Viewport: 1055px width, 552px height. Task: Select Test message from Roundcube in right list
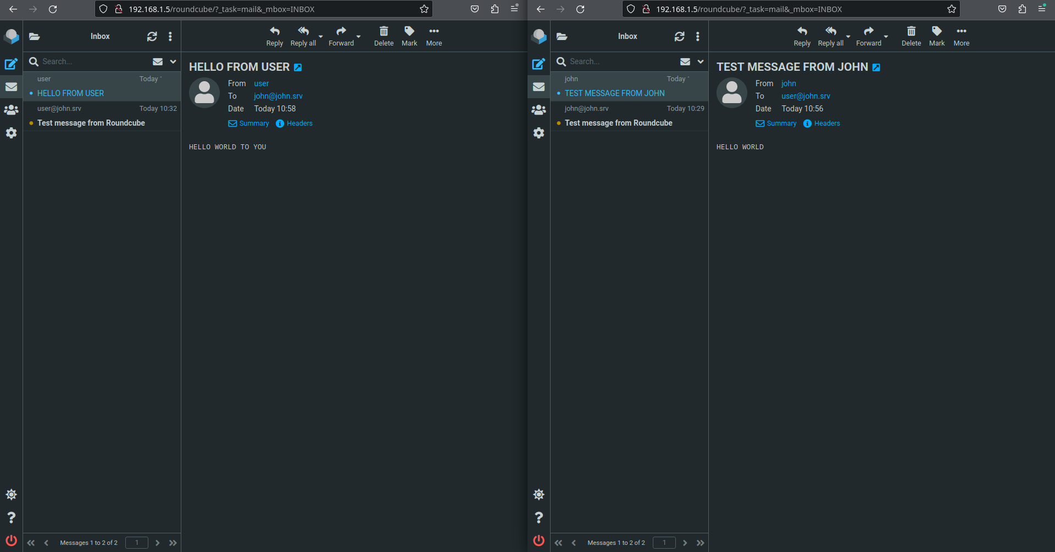tap(629, 116)
